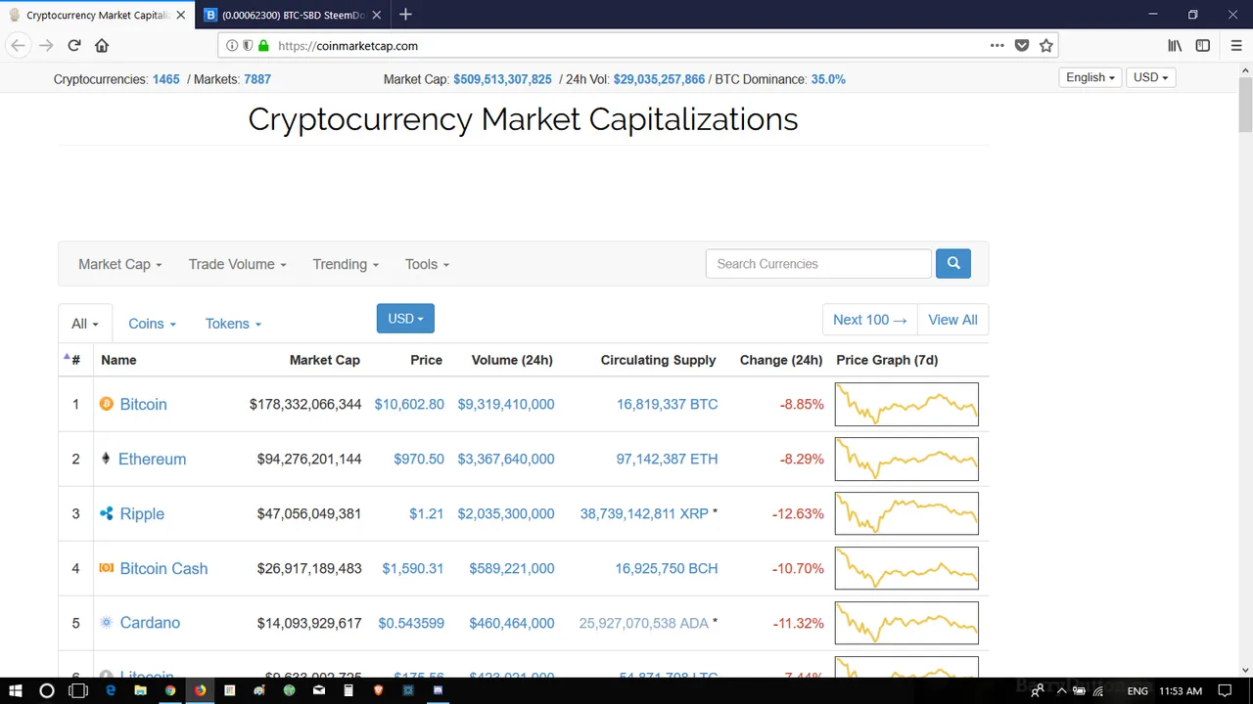Expand the Coins filter dropdown
Viewport: 1253px width, 704px height.
(152, 324)
